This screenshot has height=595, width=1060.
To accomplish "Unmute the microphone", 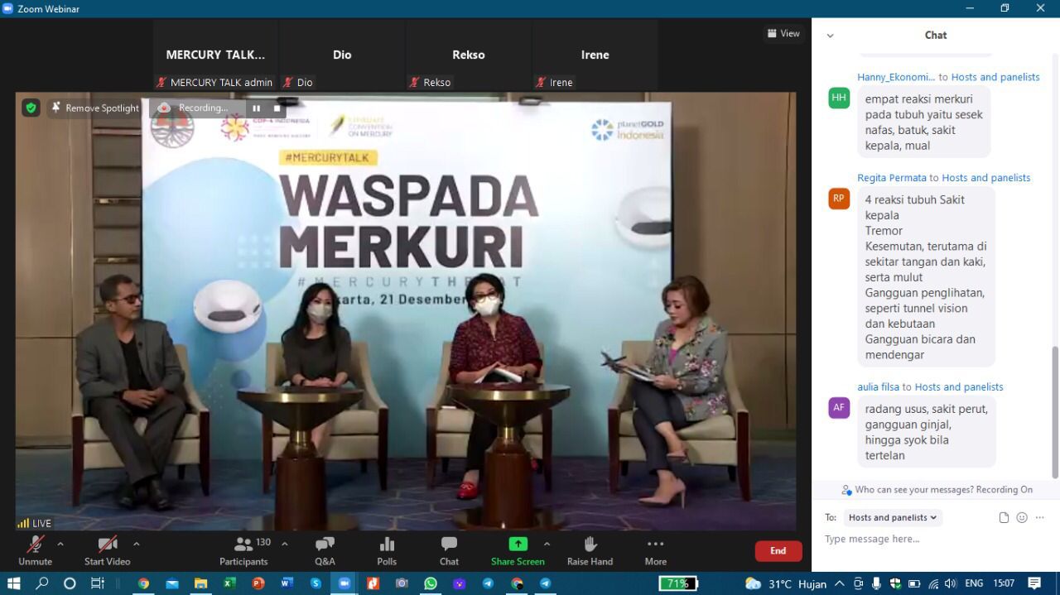I will 35,549.
